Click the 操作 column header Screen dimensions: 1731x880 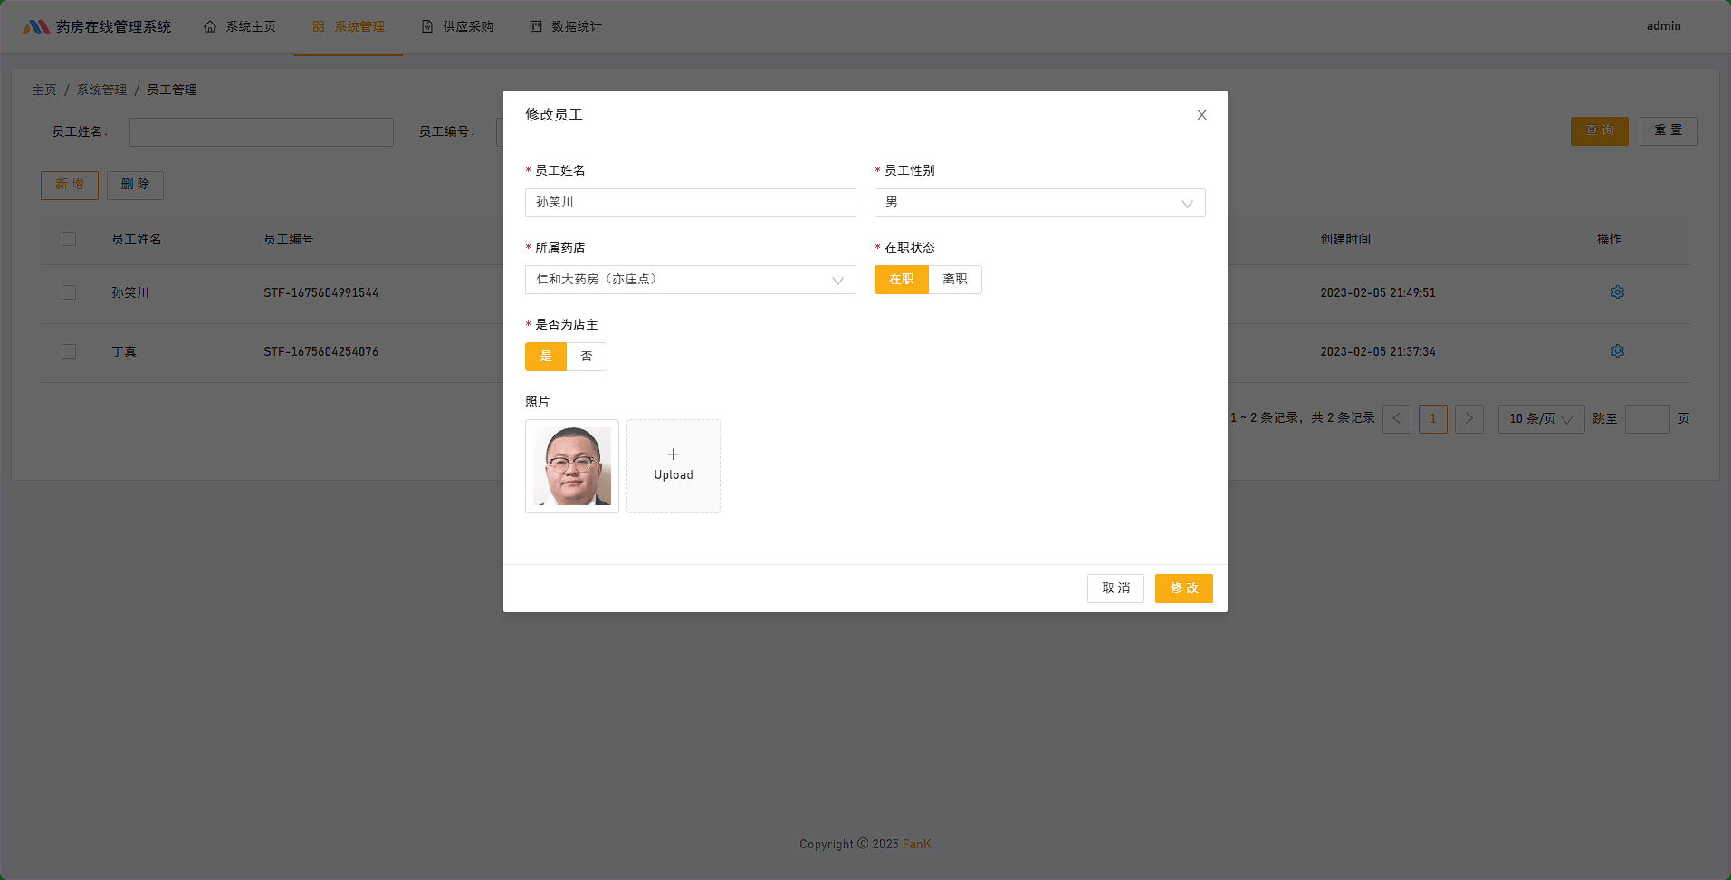click(1610, 239)
